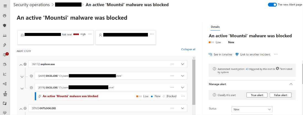Open the reports chart icon in sidebar
This screenshot has width=303, height=115.
[x=5, y=74]
